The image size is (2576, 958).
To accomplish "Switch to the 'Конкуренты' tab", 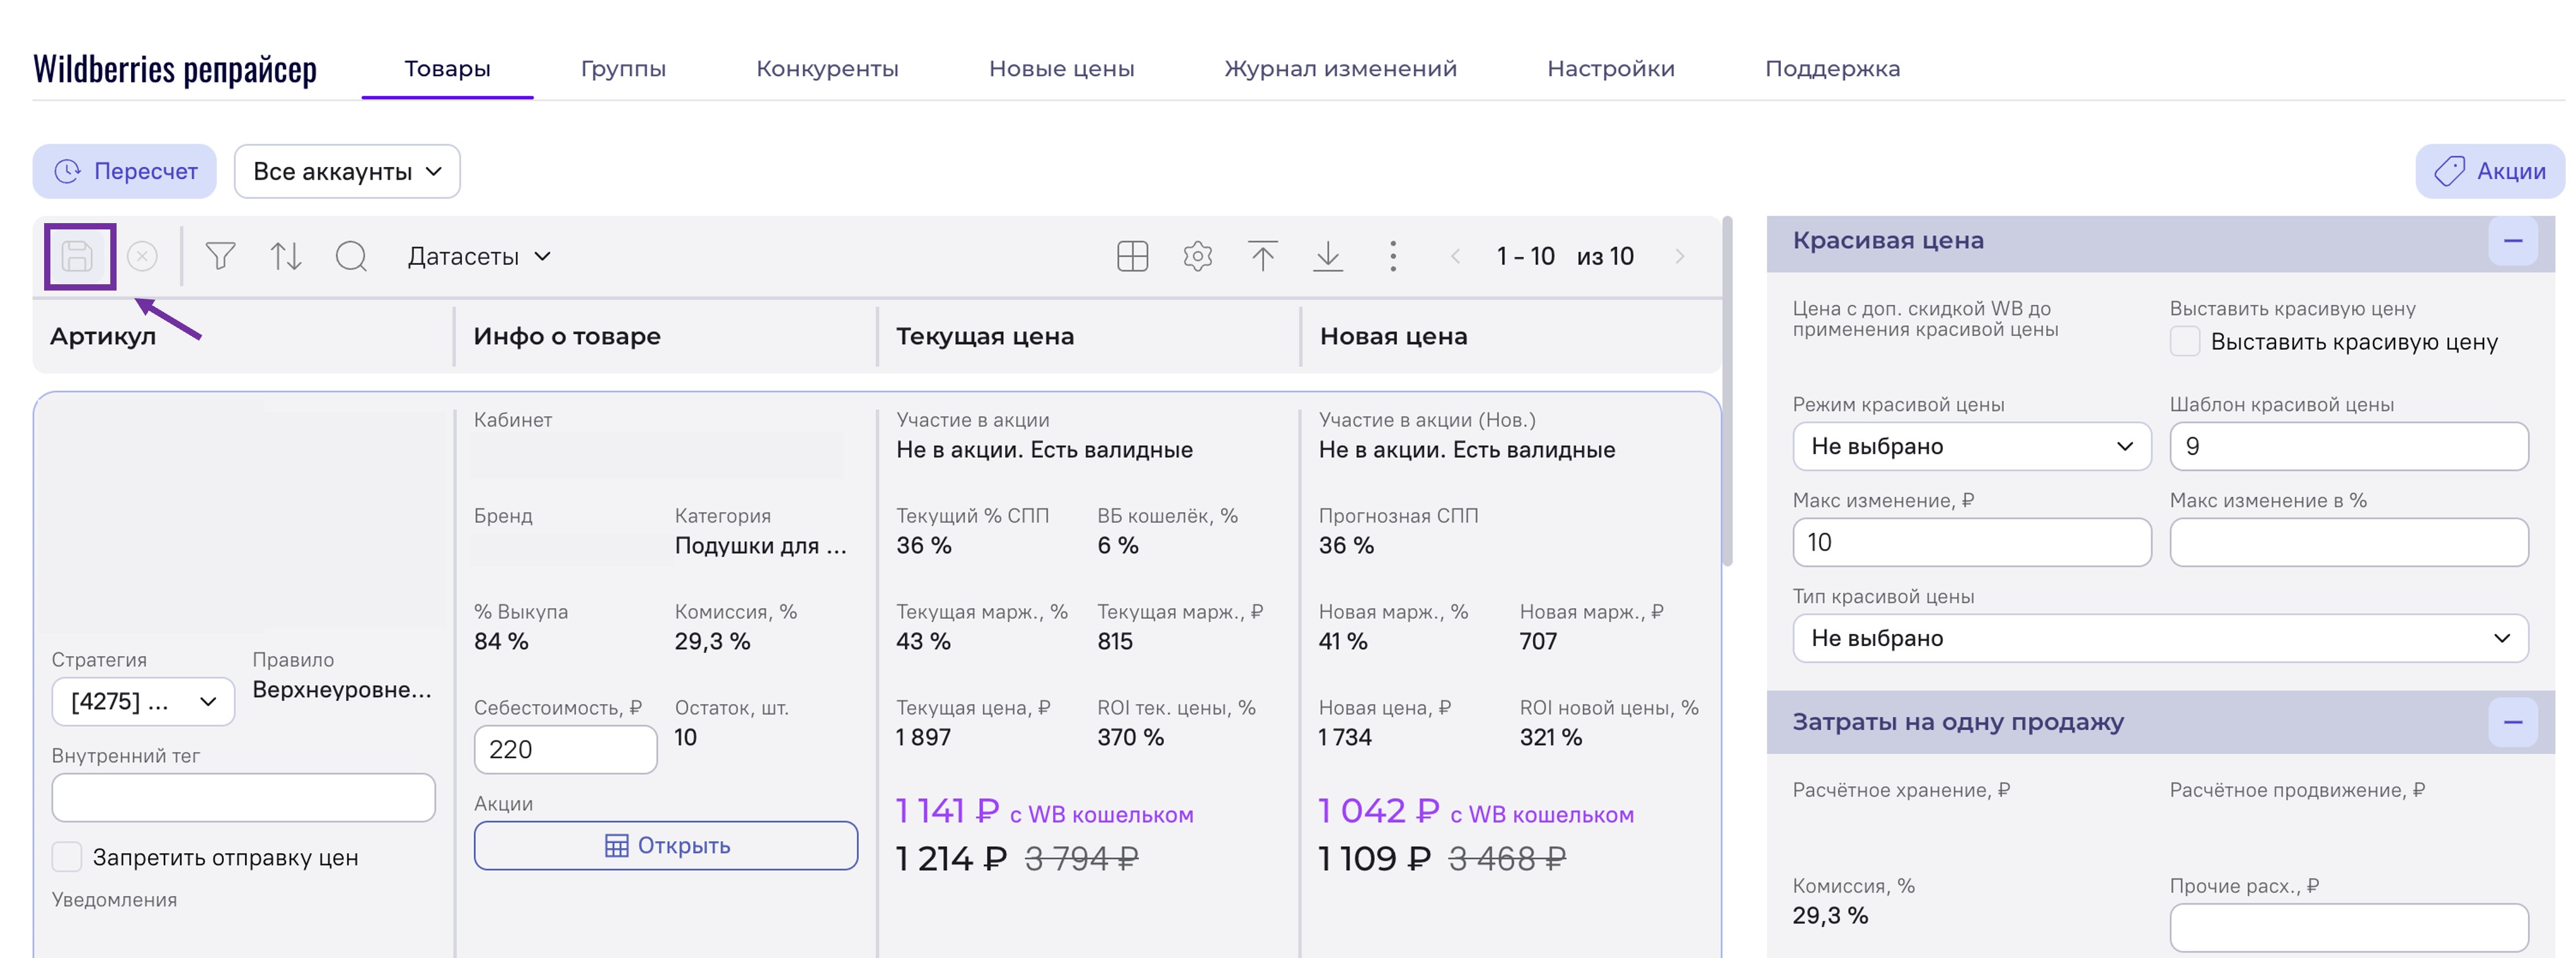I will pyautogui.click(x=827, y=69).
